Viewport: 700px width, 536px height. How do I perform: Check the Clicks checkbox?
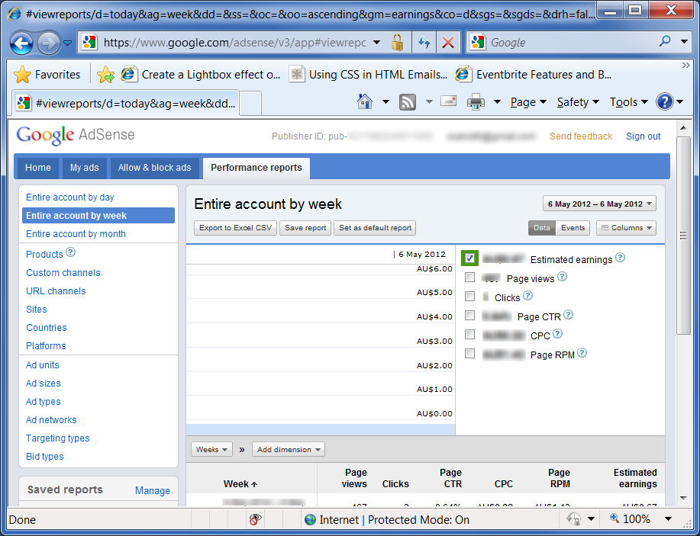tap(469, 296)
